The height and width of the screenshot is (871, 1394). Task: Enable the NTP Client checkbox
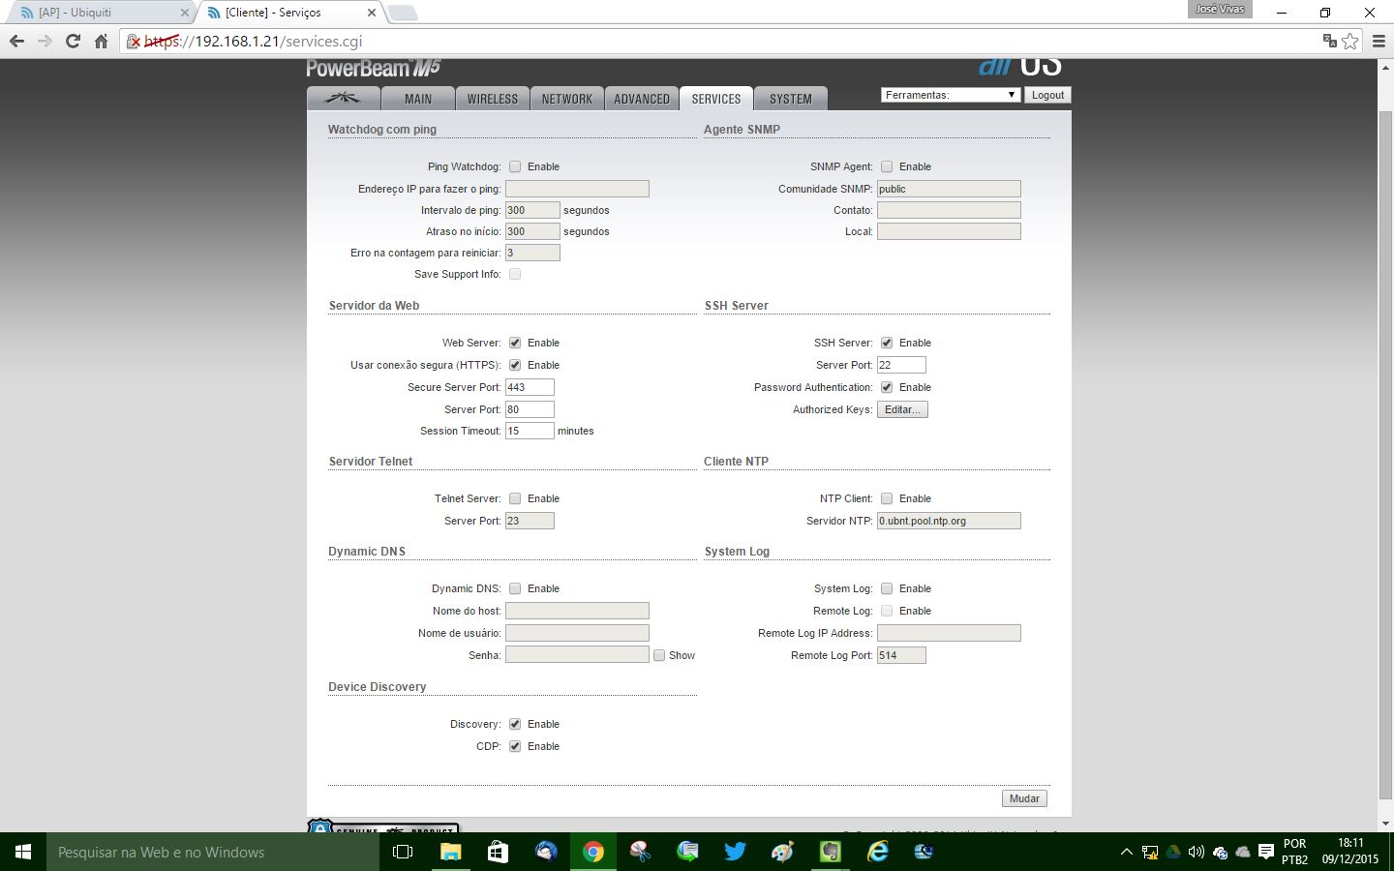[x=887, y=498]
